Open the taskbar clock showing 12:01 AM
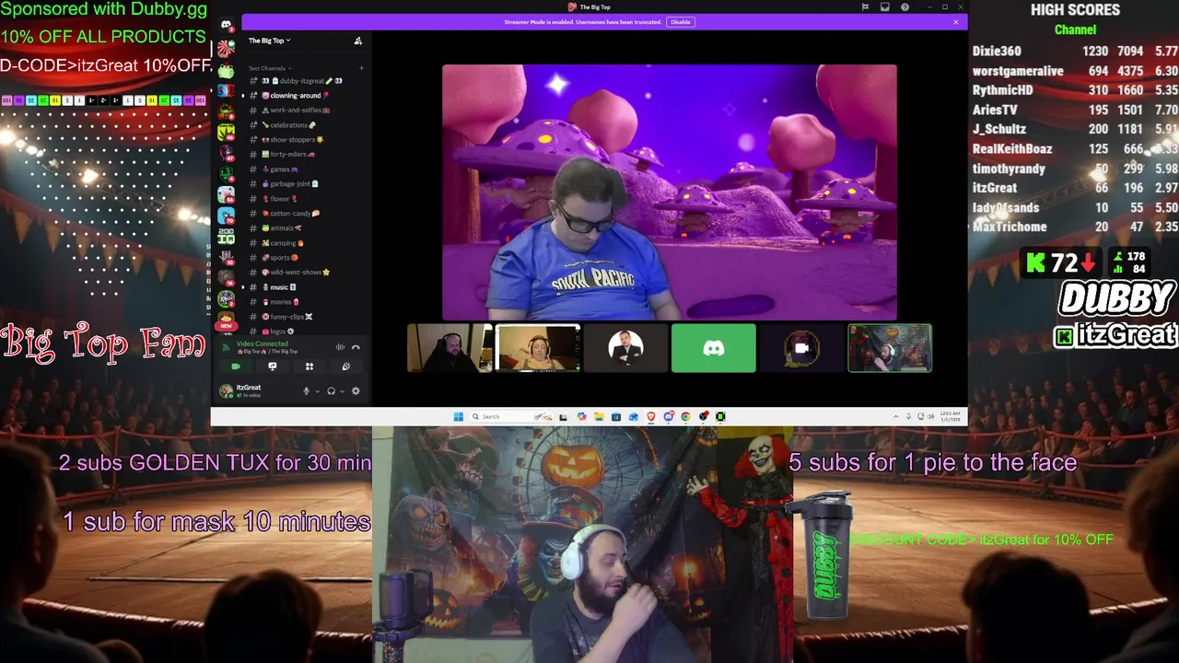 [950, 416]
